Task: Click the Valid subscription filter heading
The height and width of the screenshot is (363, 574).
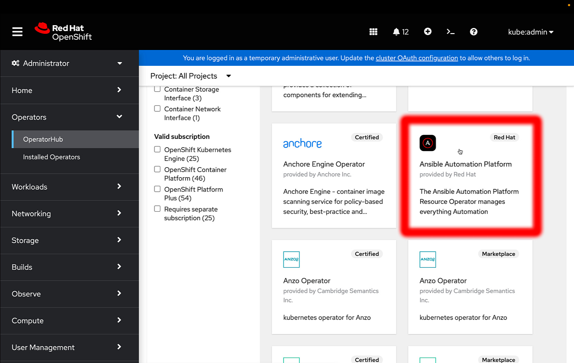Action: click(182, 137)
